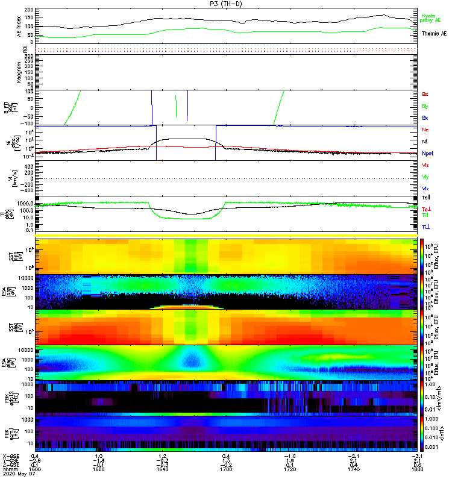Select the blue "Ti⊥" legend label
The image size is (452, 482).
[x=425, y=227]
